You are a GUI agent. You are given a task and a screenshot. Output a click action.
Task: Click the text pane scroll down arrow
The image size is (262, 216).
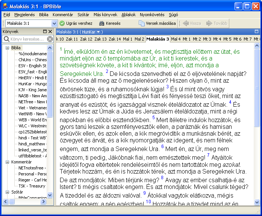pos(257,202)
